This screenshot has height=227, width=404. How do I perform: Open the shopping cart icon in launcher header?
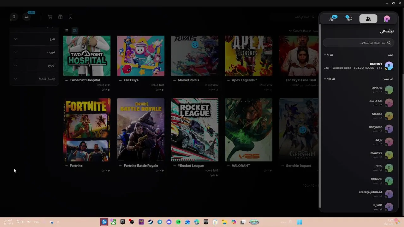(x=50, y=17)
